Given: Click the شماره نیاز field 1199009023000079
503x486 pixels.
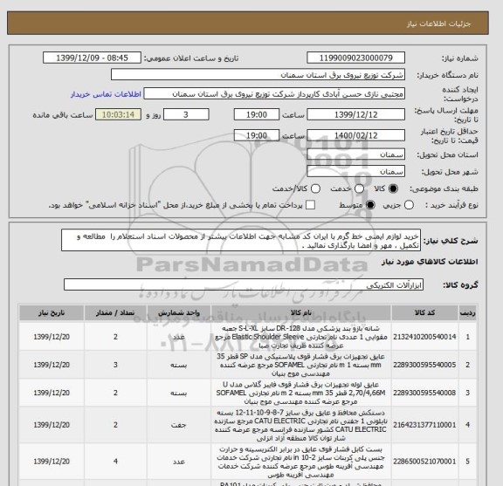Looking at the screenshot, I should 355,58.
